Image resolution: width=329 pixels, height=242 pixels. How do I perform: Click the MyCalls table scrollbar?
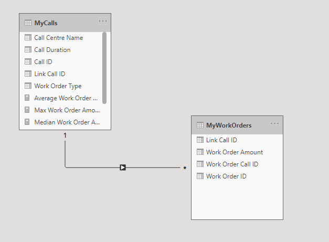pyautogui.click(x=104, y=68)
